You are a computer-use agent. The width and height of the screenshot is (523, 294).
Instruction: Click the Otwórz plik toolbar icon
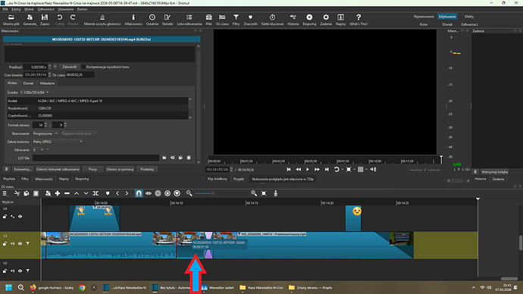point(11,20)
